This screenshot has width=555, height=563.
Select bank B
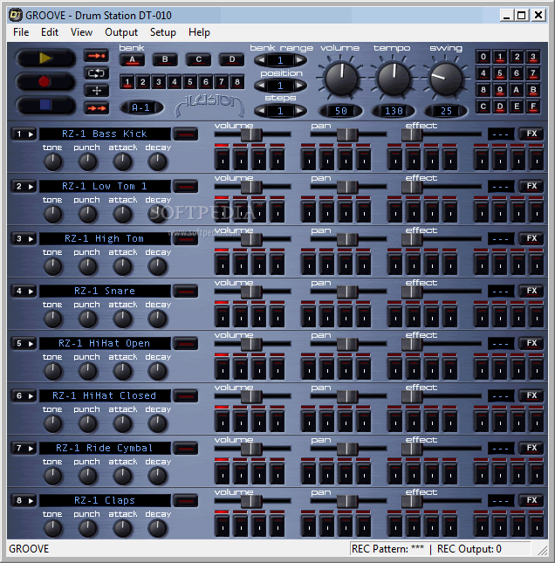[165, 59]
